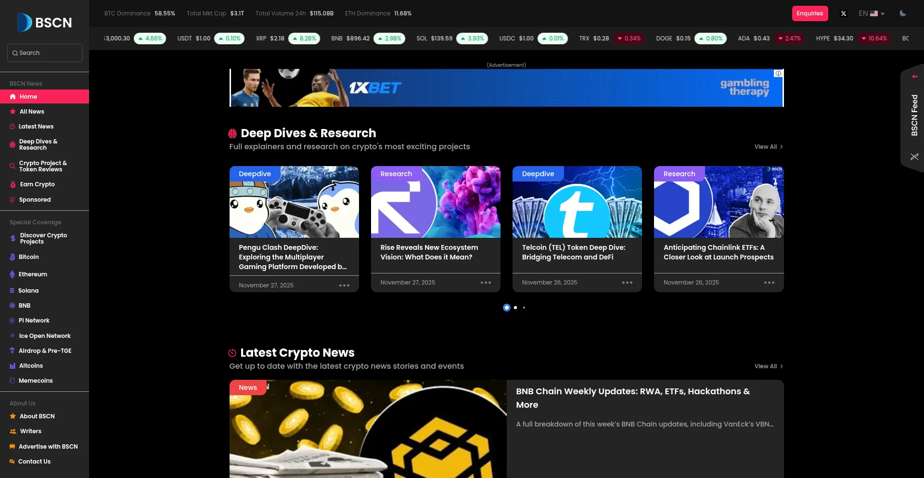Open three-dot menu on Chainlink ETFs card

pyautogui.click(x=769, y=283)
